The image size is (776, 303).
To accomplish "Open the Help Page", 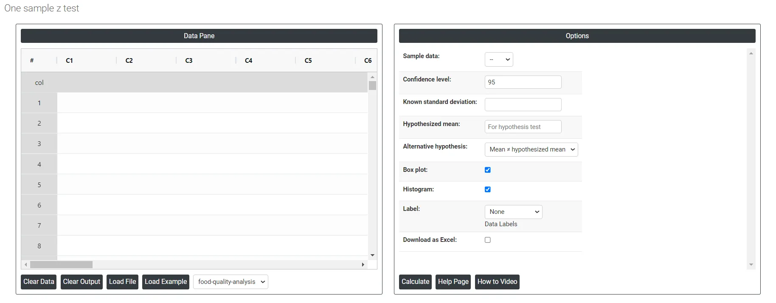I will click(x=453, y=282).
